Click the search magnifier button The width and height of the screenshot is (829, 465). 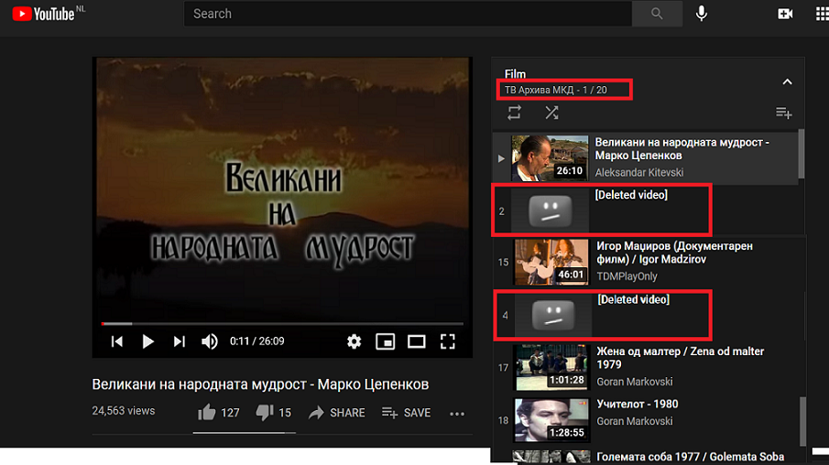(657, 14)
